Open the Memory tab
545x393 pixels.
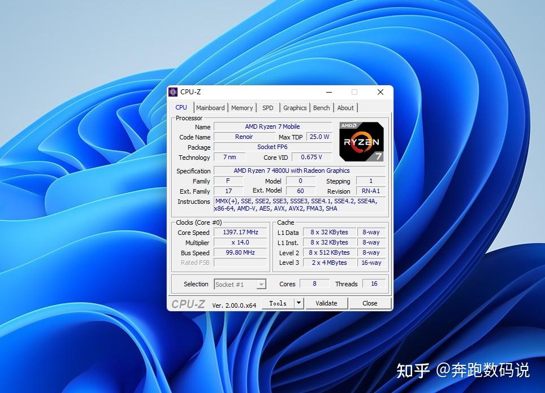coord(242,107)
